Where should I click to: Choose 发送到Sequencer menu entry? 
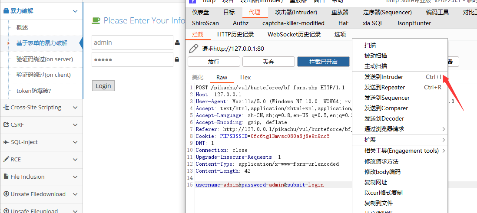pyautogui.click(x=400, y=98)
